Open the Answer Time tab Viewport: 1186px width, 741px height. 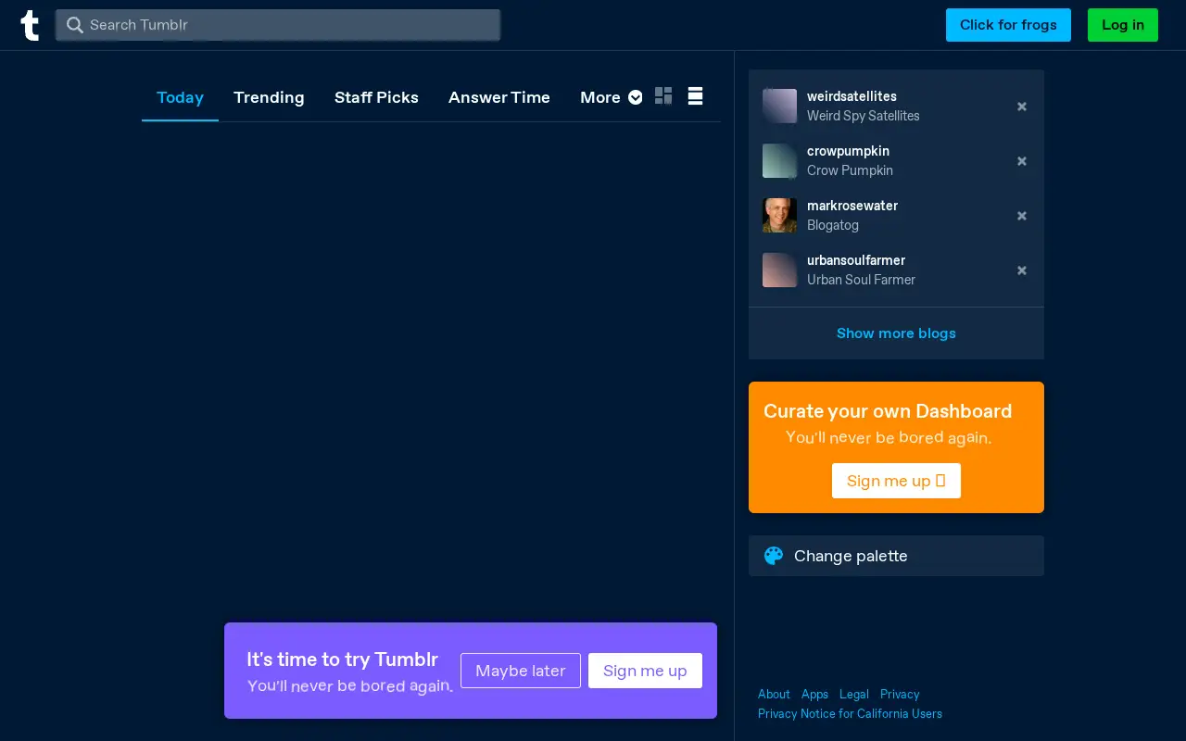pos(499,97)
